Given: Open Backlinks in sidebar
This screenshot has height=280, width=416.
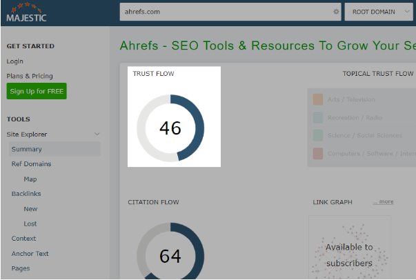Looking at the screenshot, I should [26, 194].
